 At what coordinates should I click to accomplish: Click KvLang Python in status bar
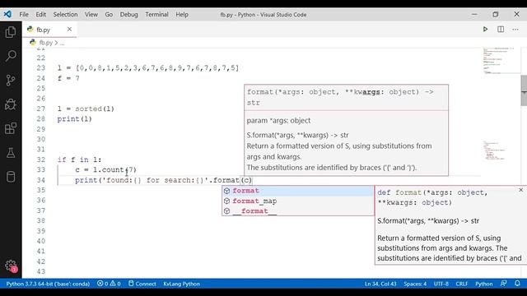(181, 284)
